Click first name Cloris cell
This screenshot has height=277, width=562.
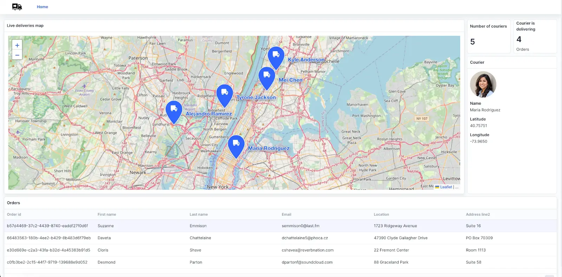click(x=103, y=250)
